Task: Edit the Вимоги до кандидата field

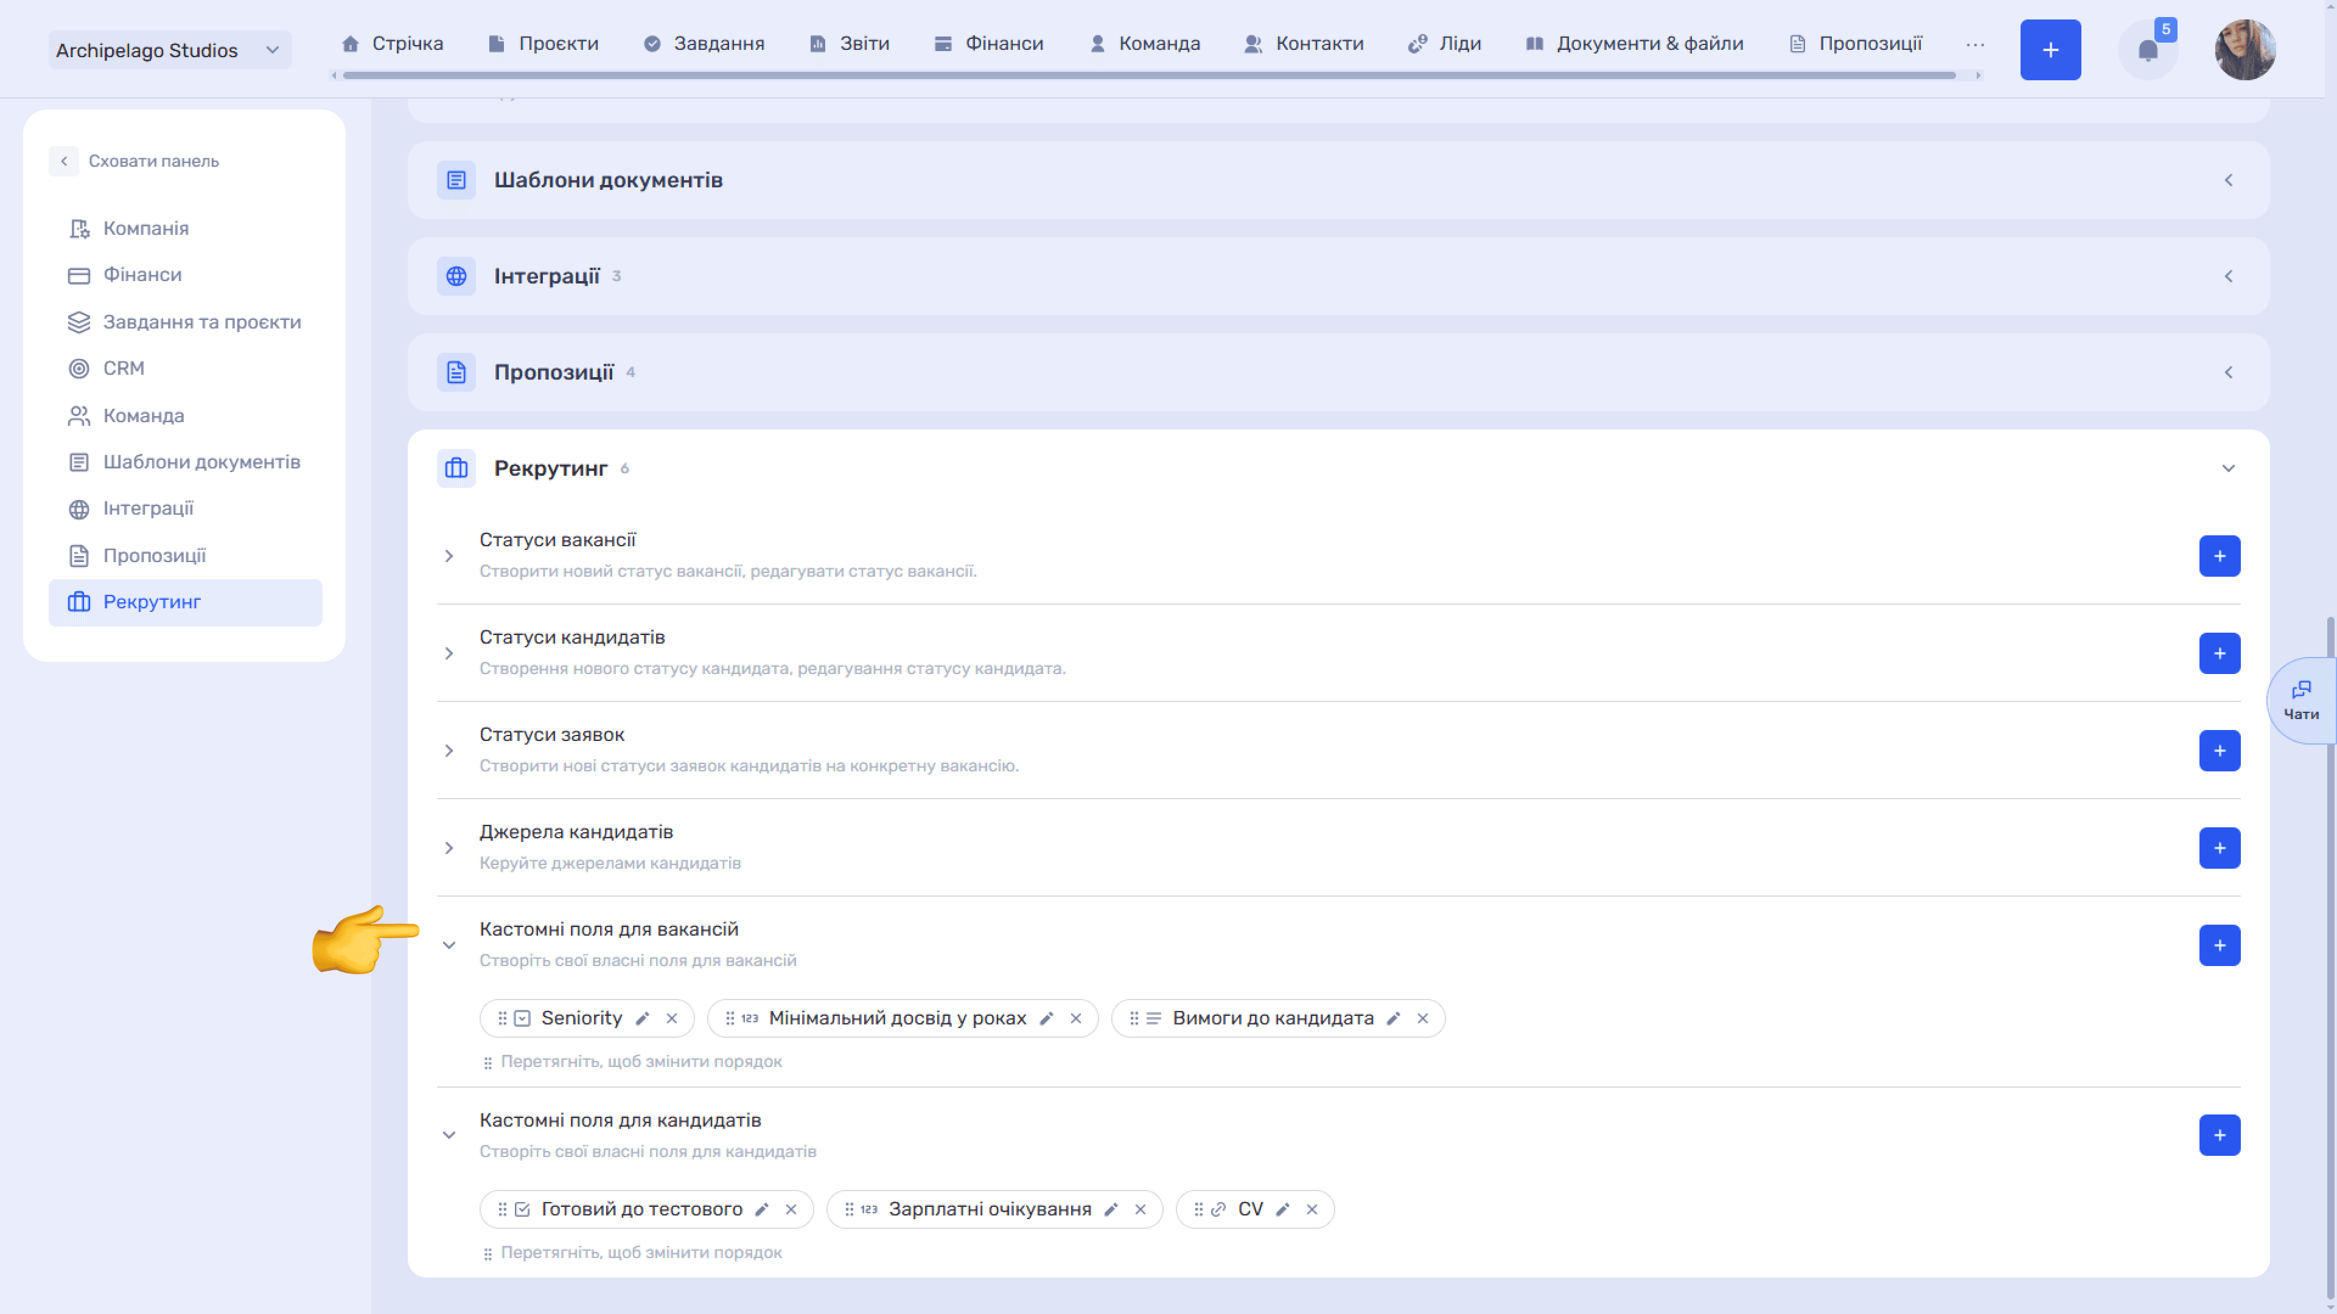Action: 1394,1018
